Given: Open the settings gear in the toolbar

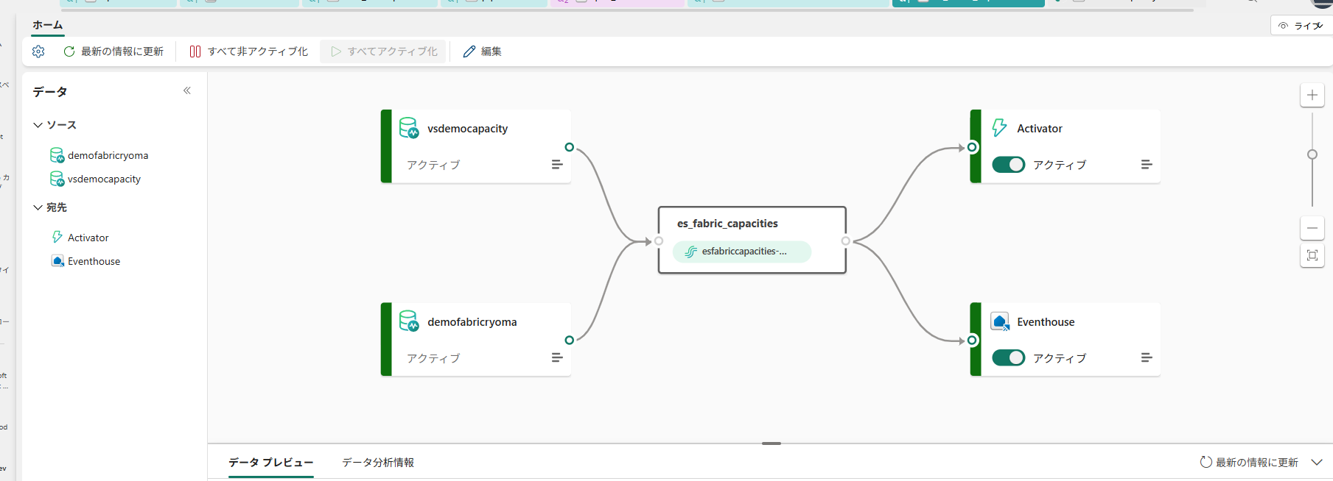Looking at the screenshot, I should 38,51.
